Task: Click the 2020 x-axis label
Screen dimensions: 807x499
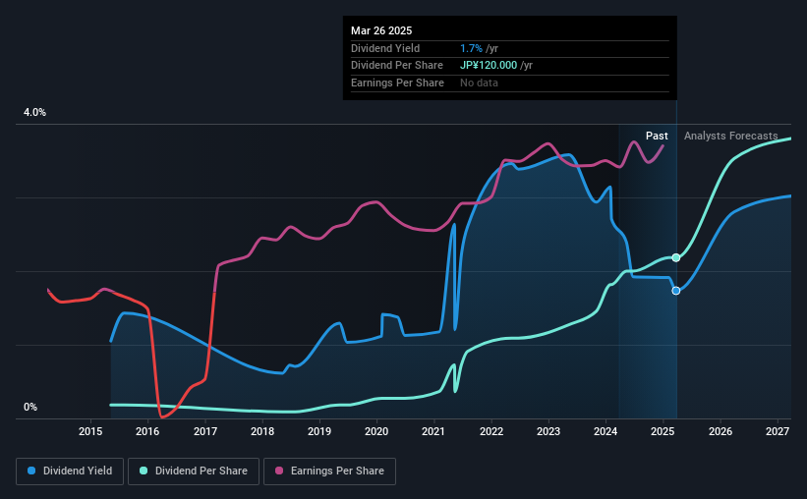Action: click(x=376, y=431)
